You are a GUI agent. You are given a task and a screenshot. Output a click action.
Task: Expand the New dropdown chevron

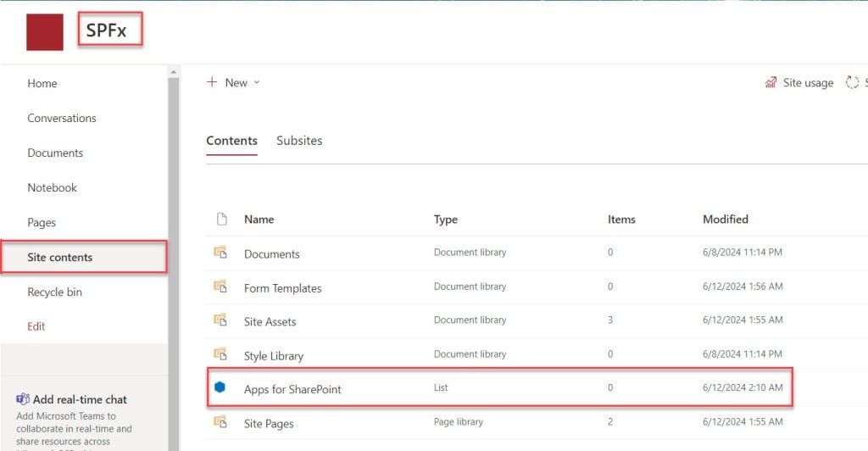point(257,82)
